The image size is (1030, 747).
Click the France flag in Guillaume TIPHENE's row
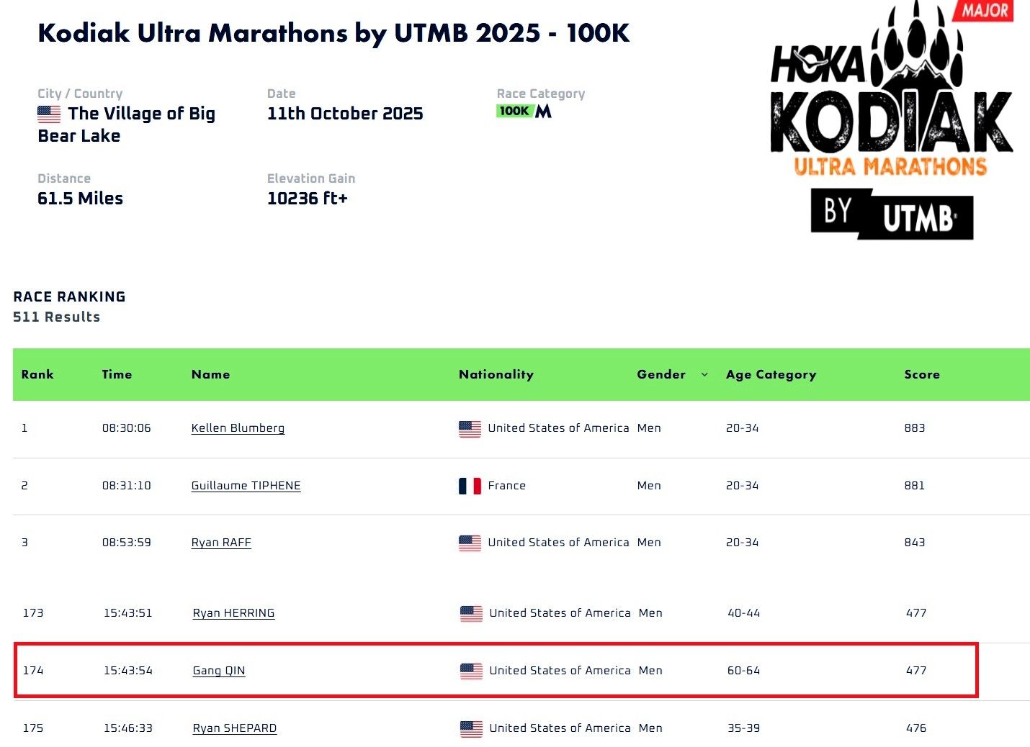[470, 486]
